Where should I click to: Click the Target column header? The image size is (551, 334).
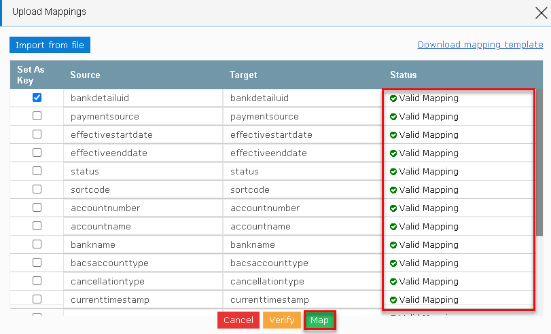click(x=243, y=75)
